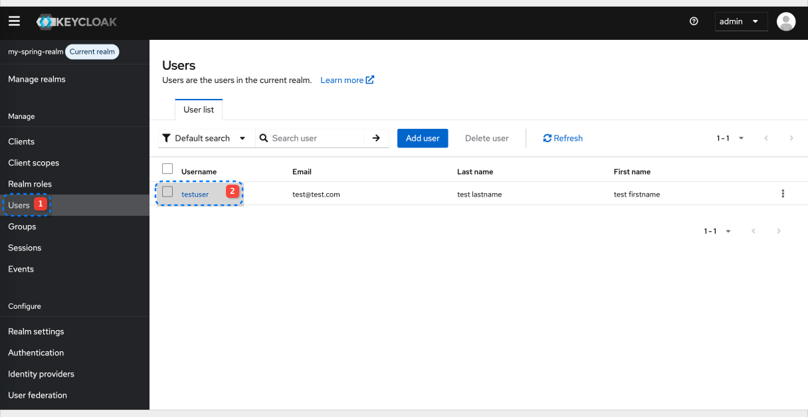Screen dimensions: 808x417
Task: Open the search filter icon
Action: 166,138
